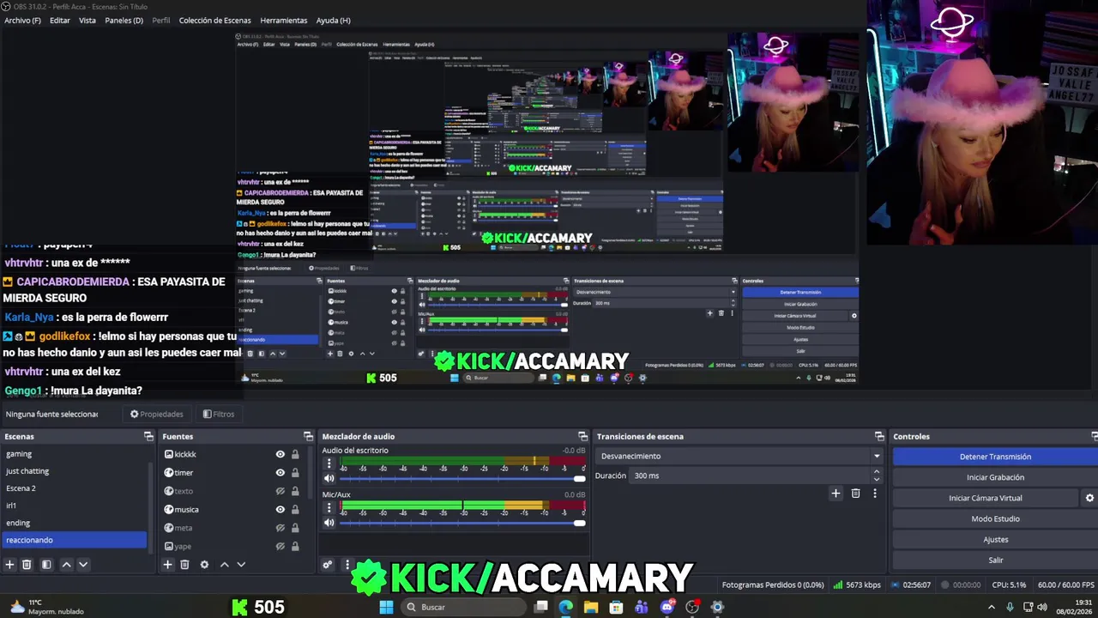Open Filtros for the source

[219, 414]
